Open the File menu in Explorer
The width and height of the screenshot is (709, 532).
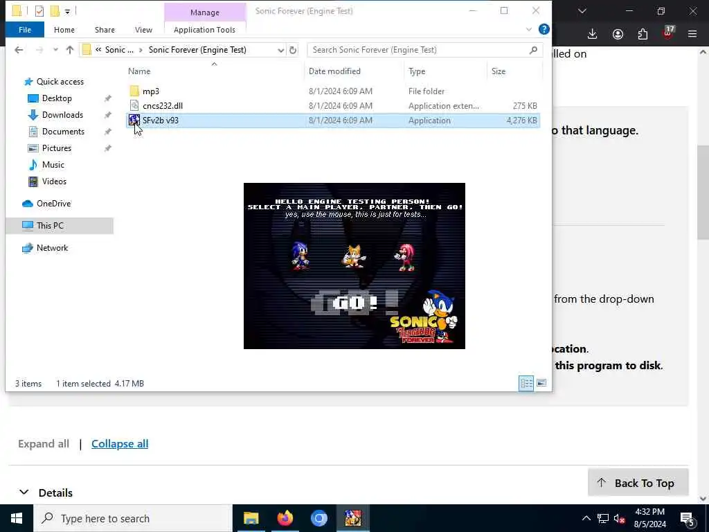coord(25,30)
